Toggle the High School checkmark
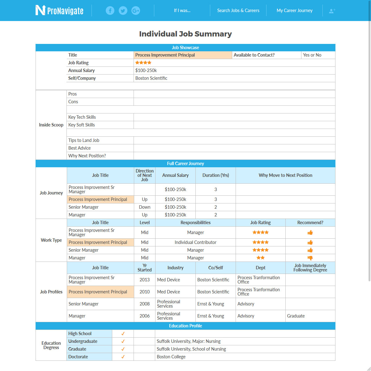371x371 pixels. click(123, 334)
